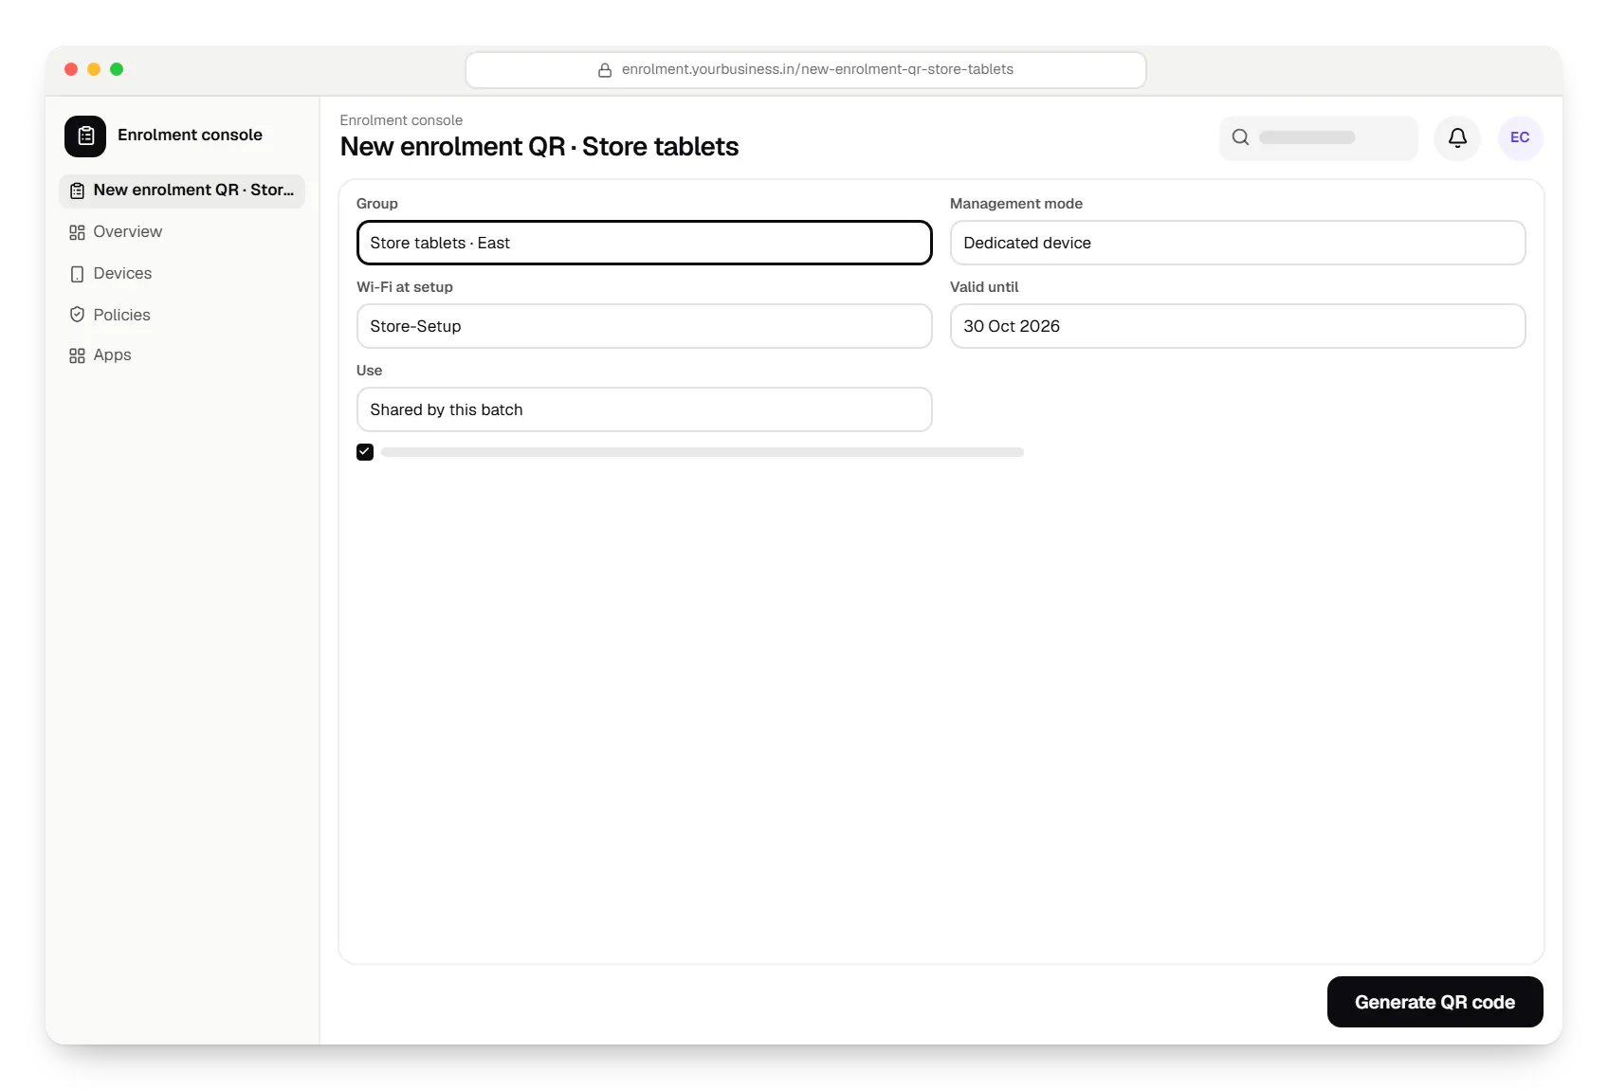Uncheck the checkbox below the Use field
Viewport: 1608px width, 1090px height.
click(365, 452)
